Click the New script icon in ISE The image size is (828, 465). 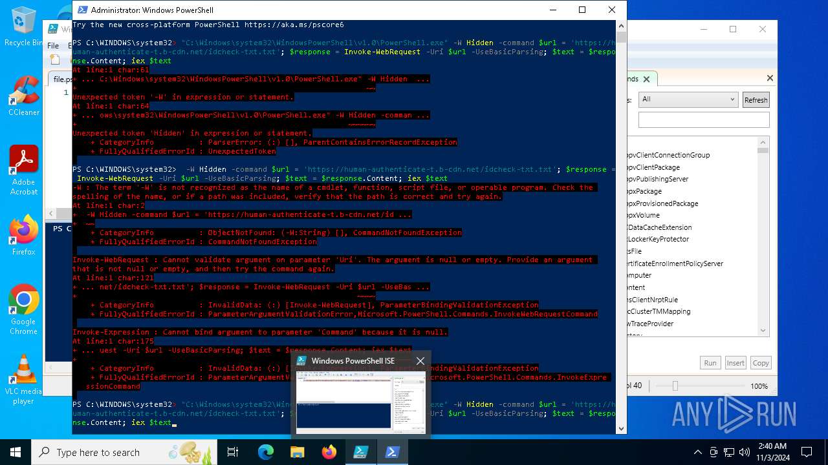click(x=55, y=59)
